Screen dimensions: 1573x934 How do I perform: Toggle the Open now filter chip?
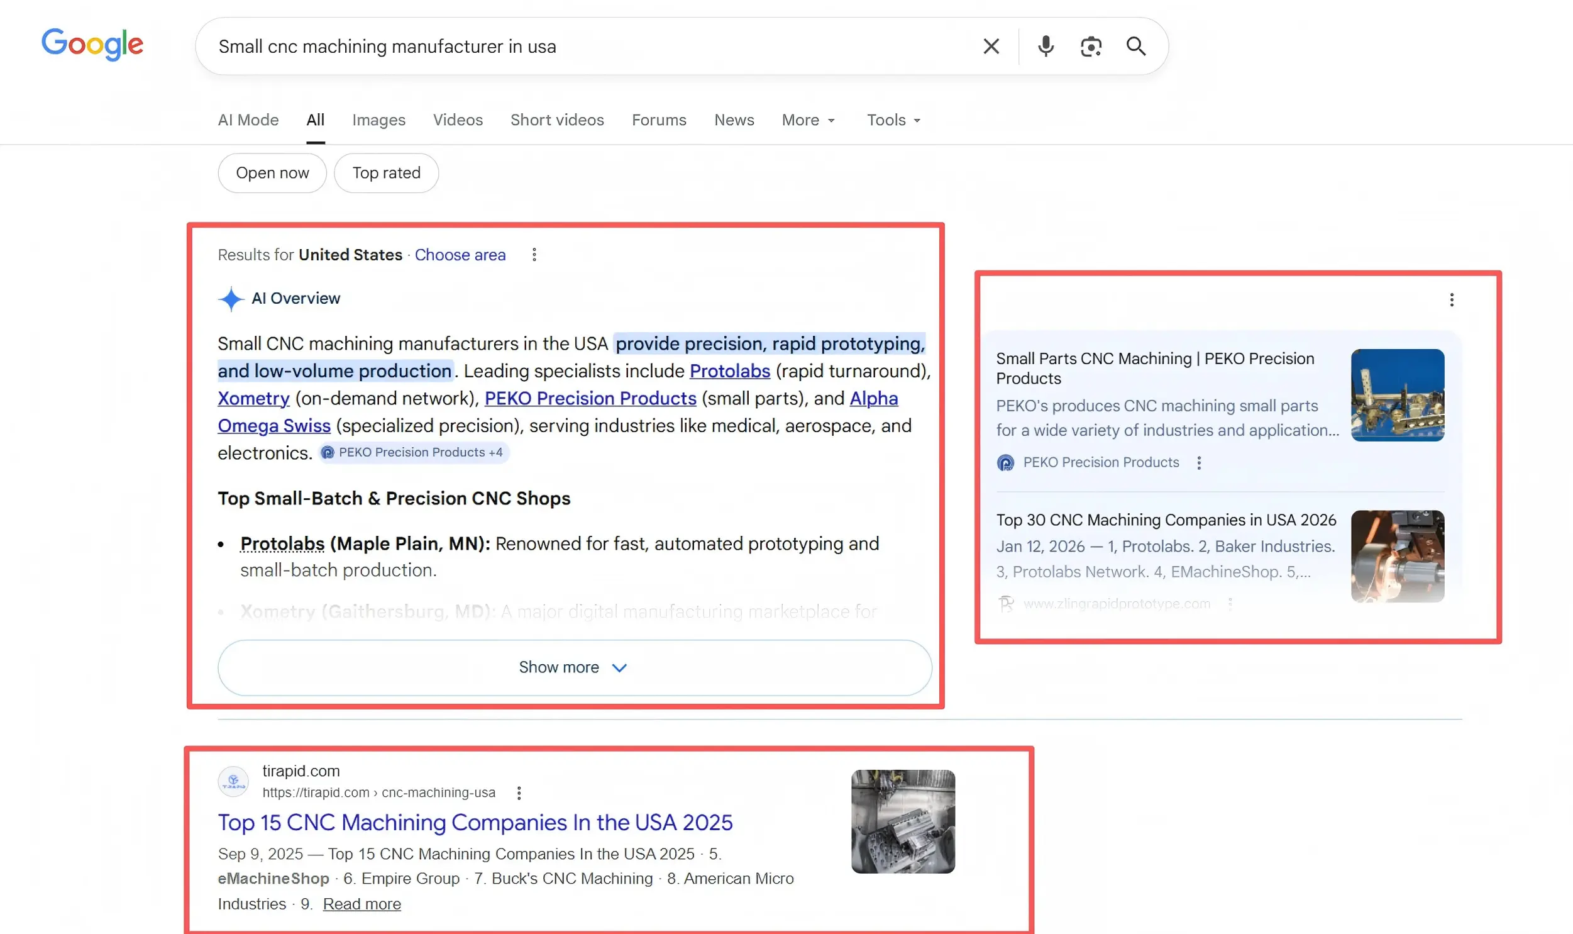coord(272,173)
